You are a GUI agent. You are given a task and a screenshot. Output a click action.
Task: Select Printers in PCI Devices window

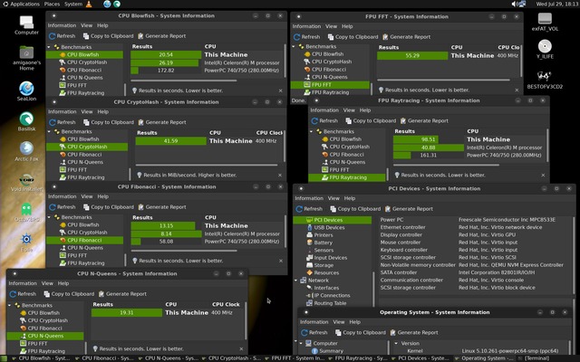(x=324, y=235)
